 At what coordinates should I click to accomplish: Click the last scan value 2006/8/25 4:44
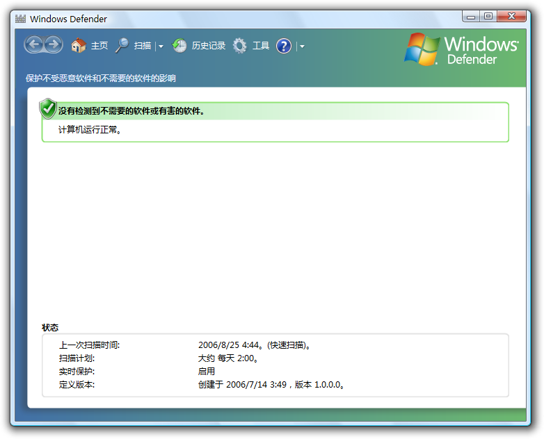pyautogui.click(x=230, y=345)
